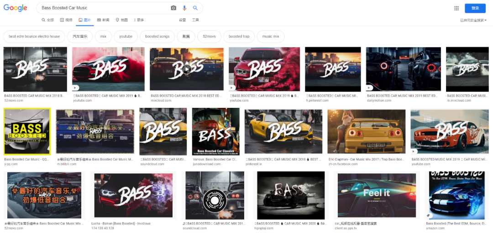Click the blue sign-in button

[x=475, y=8]
